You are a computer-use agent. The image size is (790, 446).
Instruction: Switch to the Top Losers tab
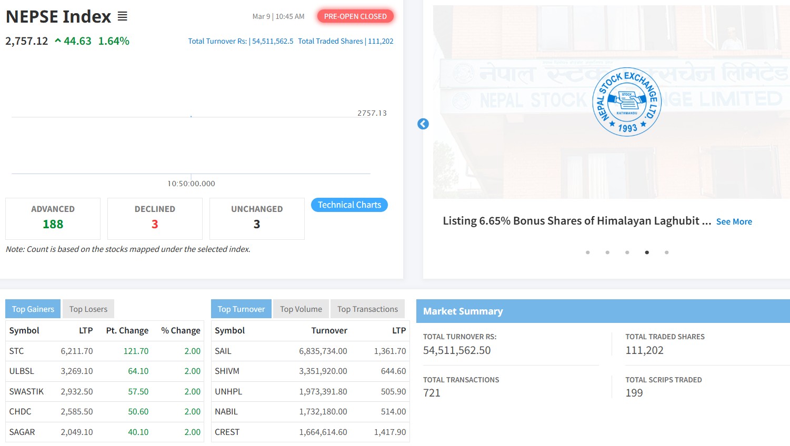coord(88,309)
